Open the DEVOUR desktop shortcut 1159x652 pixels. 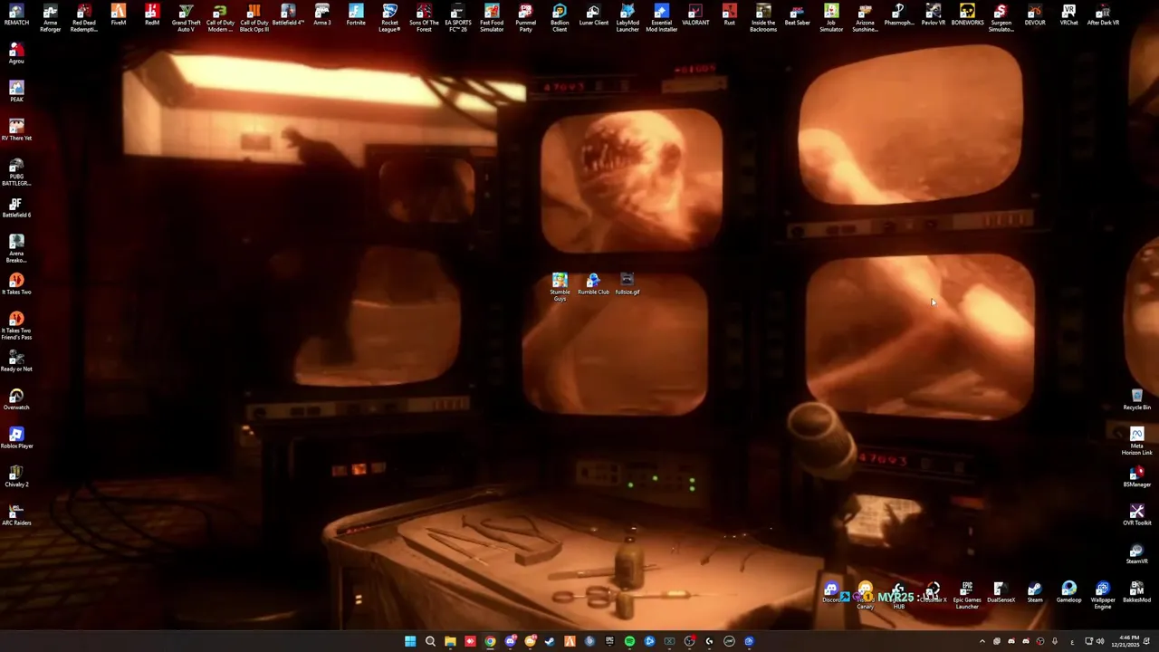pyautogui.click(x=1035, y=14)
